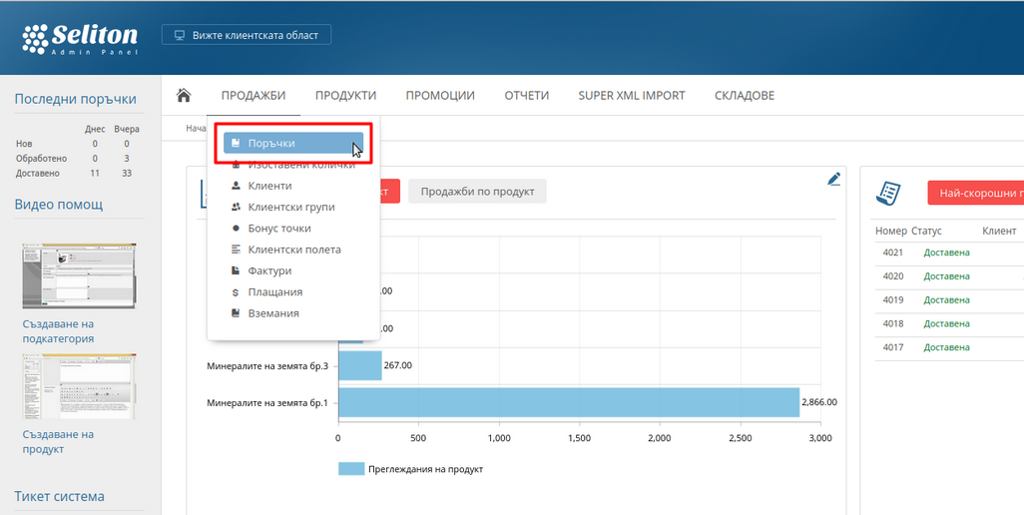The height and width of the screenshot is (515, 1024).
Task: Click the pencil edit icon on chart panel
Action: [x=834, y=179]
